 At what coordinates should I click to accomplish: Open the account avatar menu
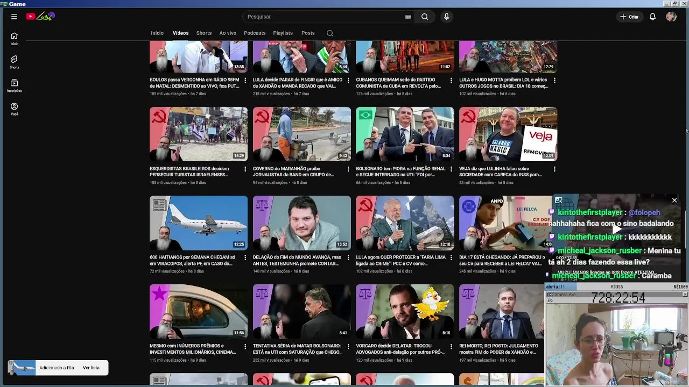(671, 17)
